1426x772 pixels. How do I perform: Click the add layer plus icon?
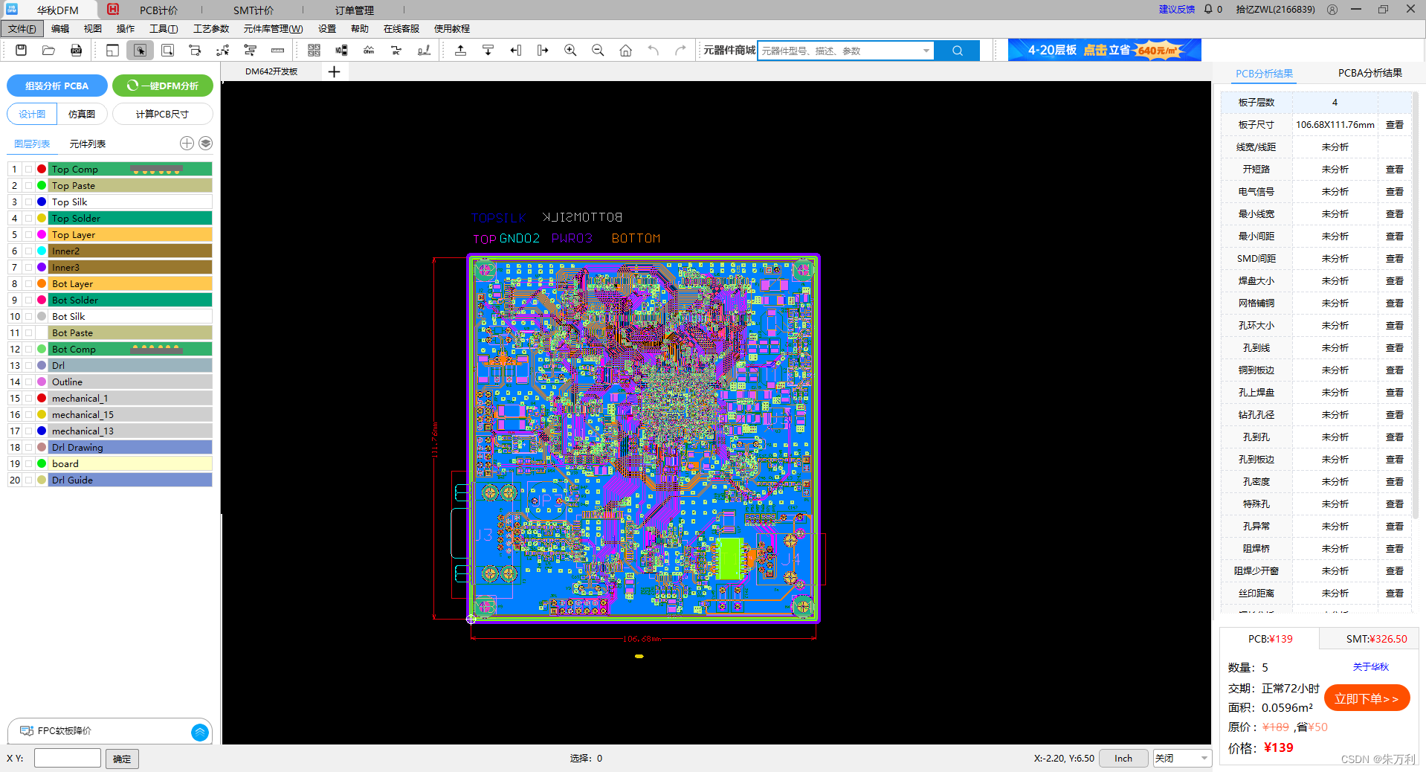(x=187, y=143)
